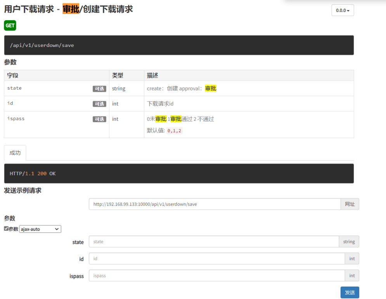Click the /api/v1/userdown/save endpoint path block
386x299 pixels.
(178, 45)
